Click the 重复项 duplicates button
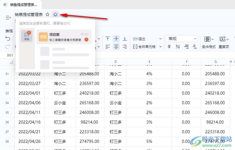Image resolution: width=235 pixels, height=150 pixels. click(x=224, y=42)
